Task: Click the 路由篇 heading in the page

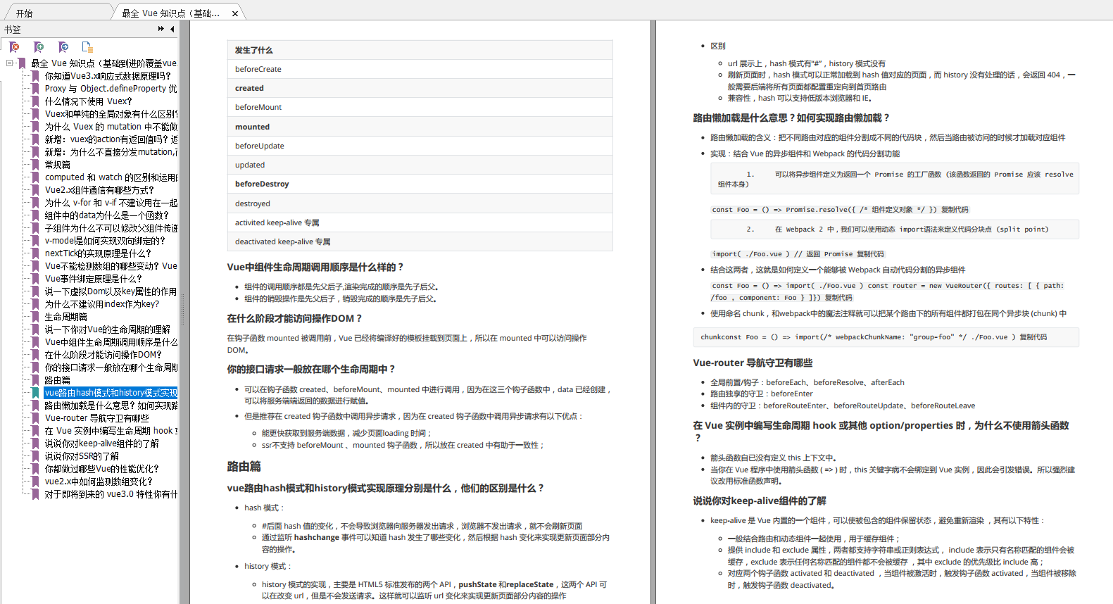Action: point(244,466)
